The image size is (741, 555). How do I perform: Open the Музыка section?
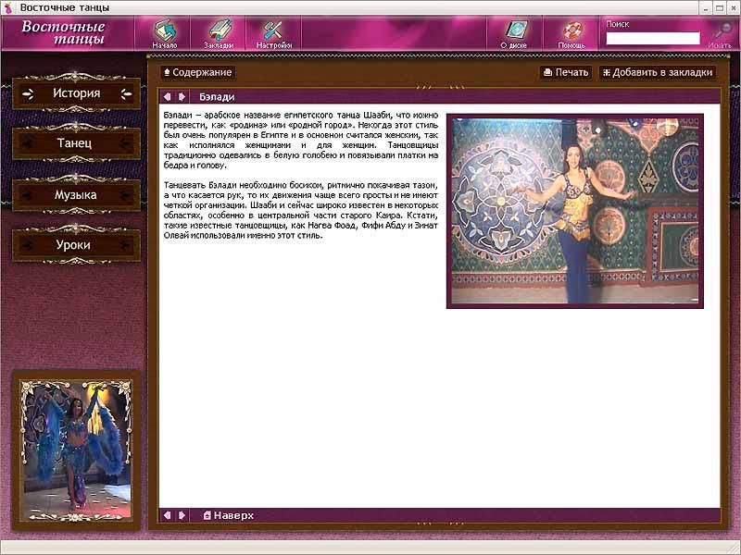click(x=76, y=195)
